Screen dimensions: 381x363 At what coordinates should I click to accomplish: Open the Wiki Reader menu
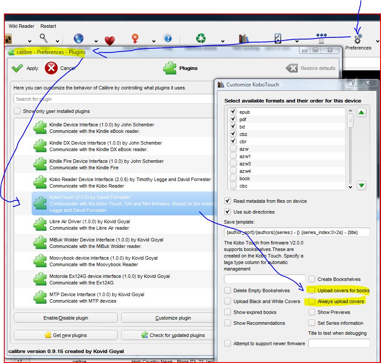point(21,26)
